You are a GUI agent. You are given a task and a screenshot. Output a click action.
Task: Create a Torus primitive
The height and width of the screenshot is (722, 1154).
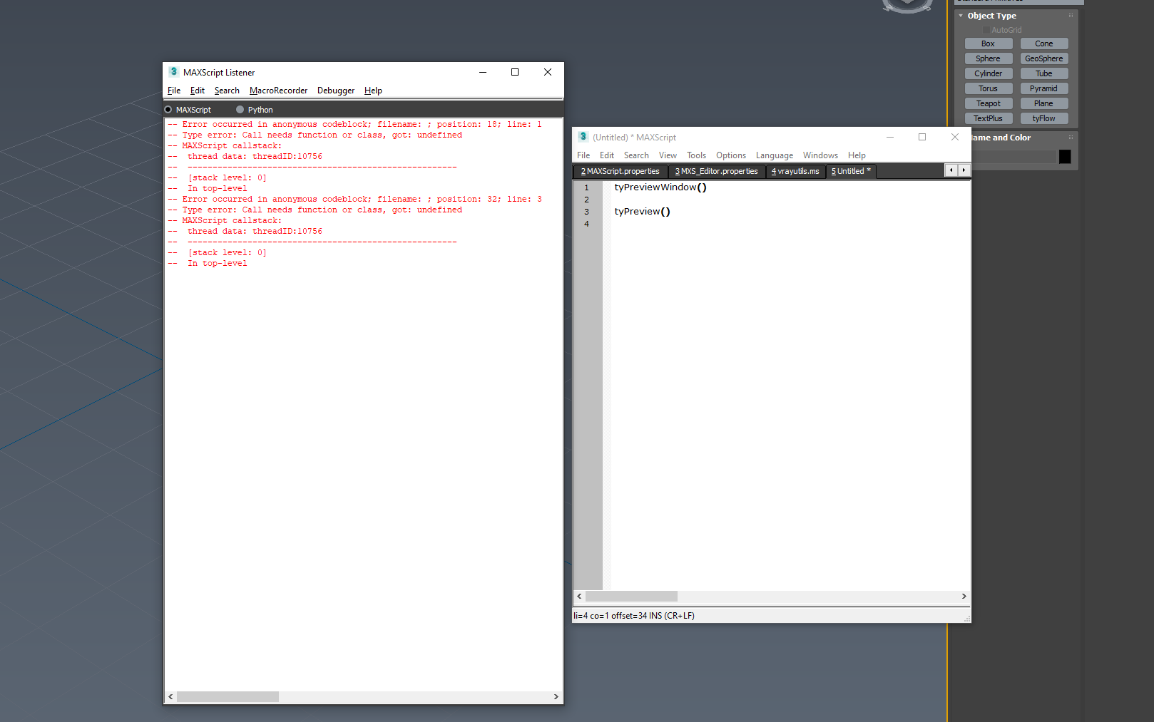989,88
